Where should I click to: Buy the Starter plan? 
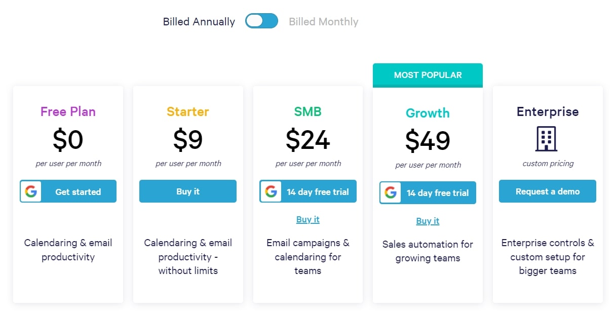click(x=188, y=191)
